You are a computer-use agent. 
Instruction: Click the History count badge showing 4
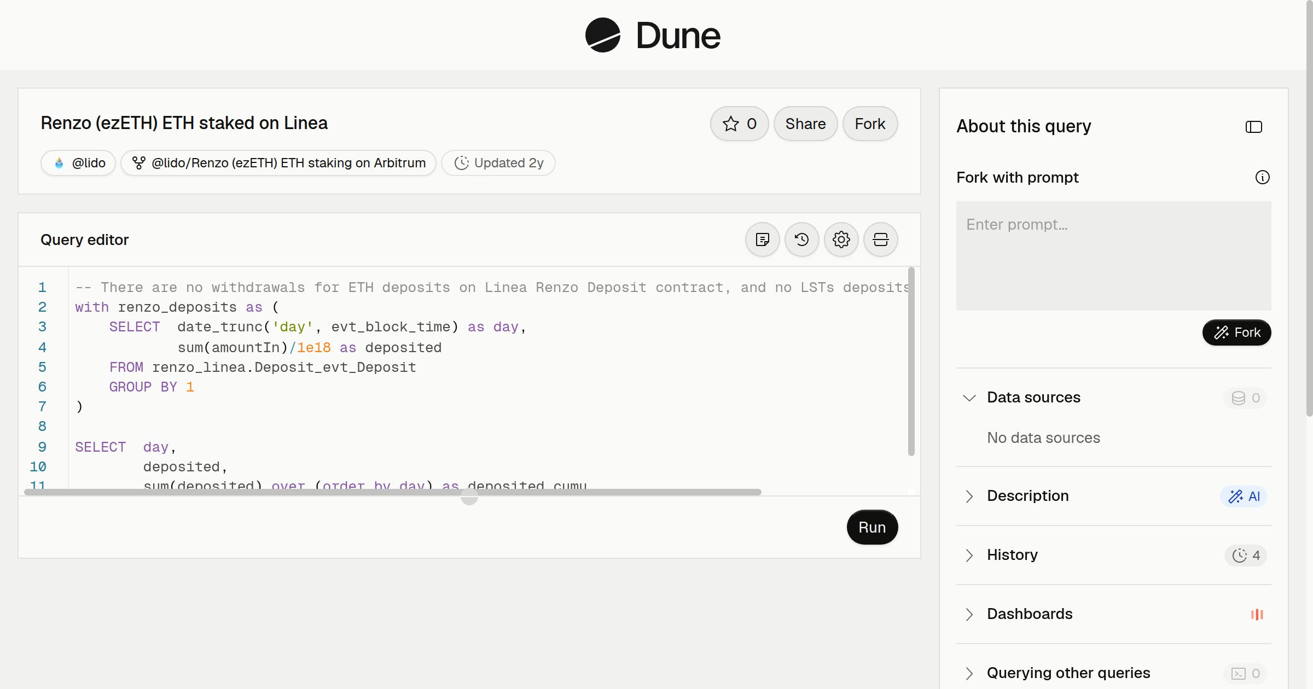coord(1245,555)
